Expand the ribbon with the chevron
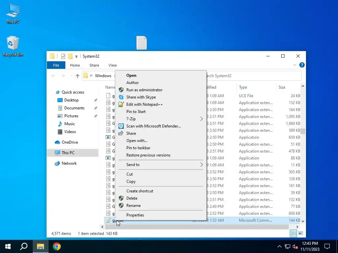 pos(295,65)
